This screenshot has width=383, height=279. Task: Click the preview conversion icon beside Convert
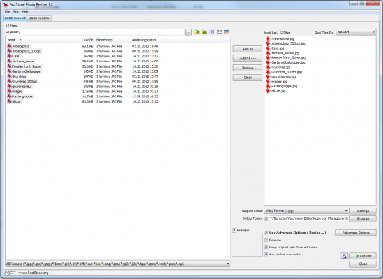(343, 255)
